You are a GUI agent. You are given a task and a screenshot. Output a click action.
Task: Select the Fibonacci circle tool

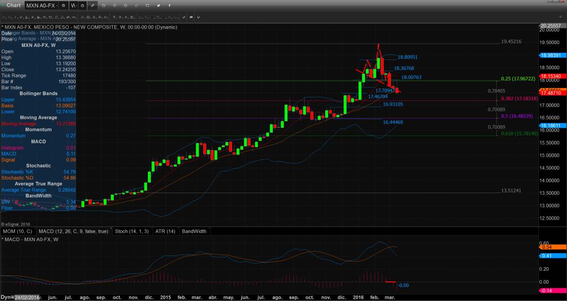(88, 17)
